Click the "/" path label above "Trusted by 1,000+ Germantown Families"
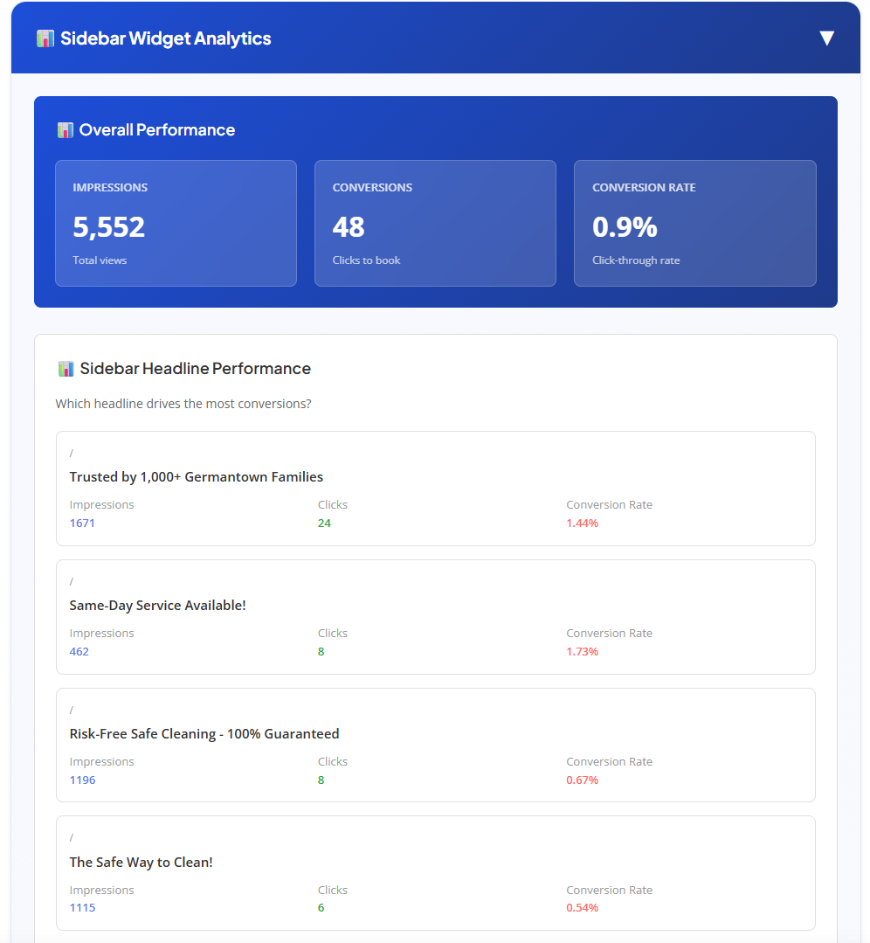This screenshot has height=943, width=870. [x=72, y=453]
